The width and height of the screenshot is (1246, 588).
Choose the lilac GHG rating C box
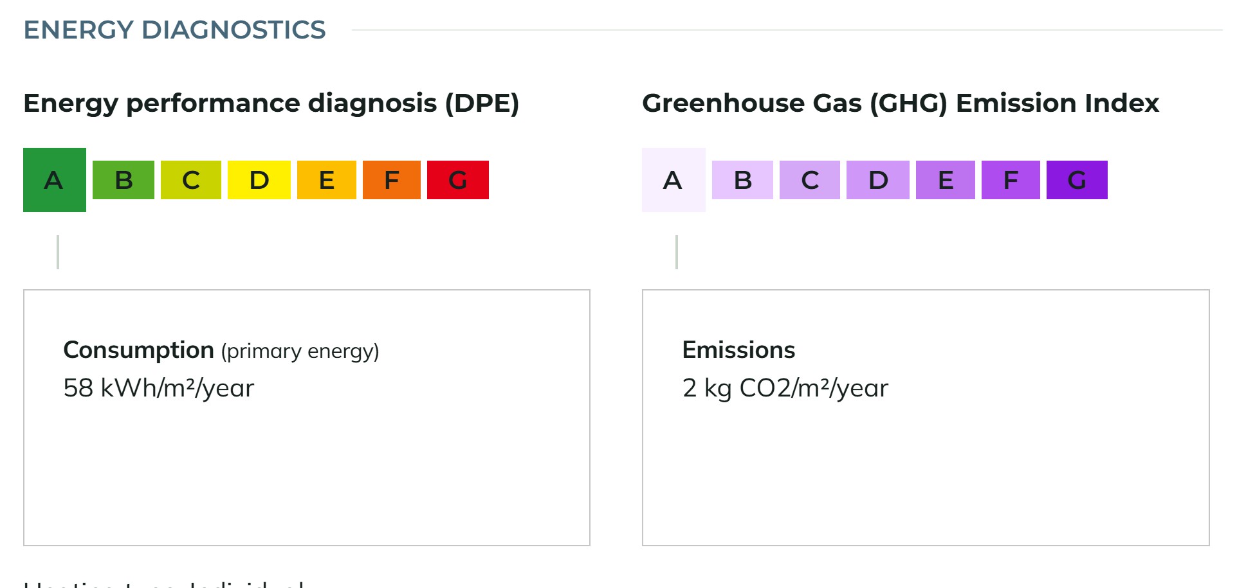coord(810,180)
